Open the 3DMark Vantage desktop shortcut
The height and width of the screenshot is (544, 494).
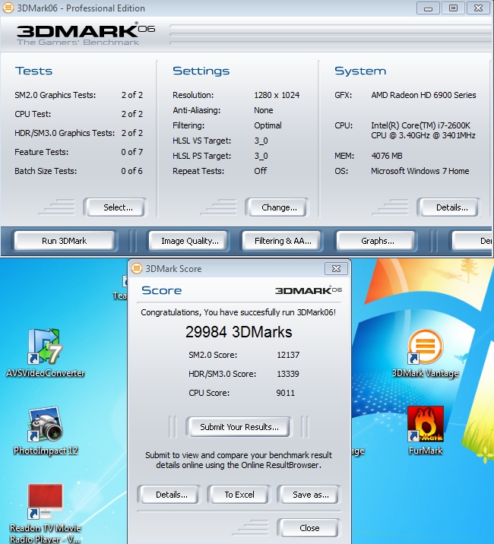point(426,353)
